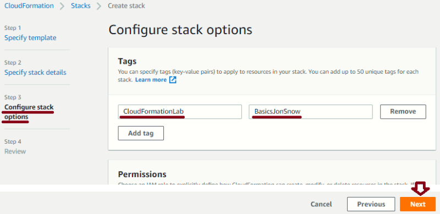Click the chevron after Stacks breadcrumb
Viewport: 440px width, 214px height.
pyautogui.click(x=99, y=6)
